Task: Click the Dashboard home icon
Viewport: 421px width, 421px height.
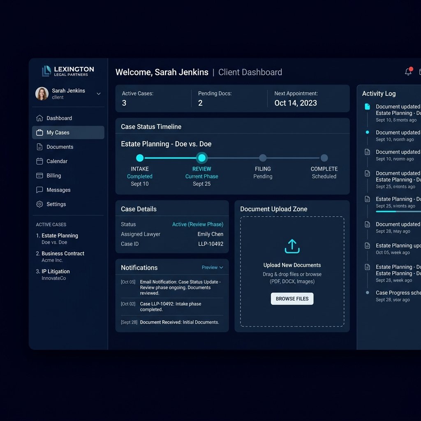Action: (39, 118)
